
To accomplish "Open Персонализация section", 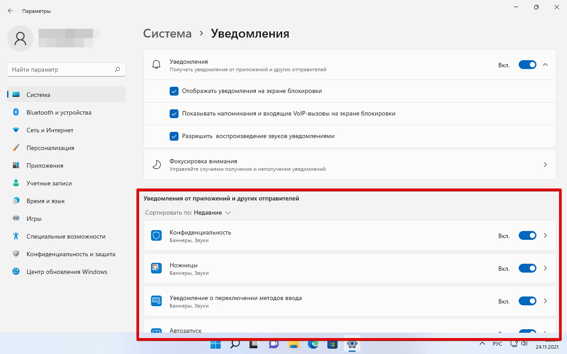I will click(x=66, y=148).
